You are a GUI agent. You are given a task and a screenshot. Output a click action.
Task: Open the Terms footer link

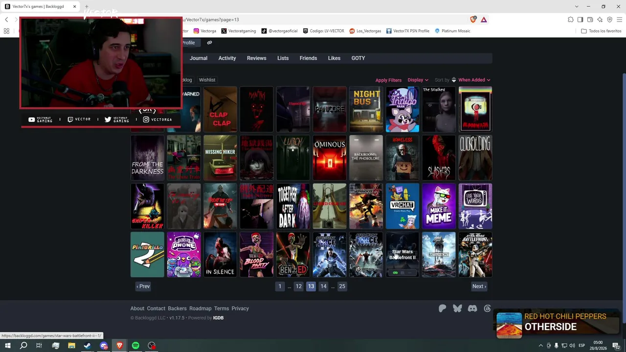(222, 308)
